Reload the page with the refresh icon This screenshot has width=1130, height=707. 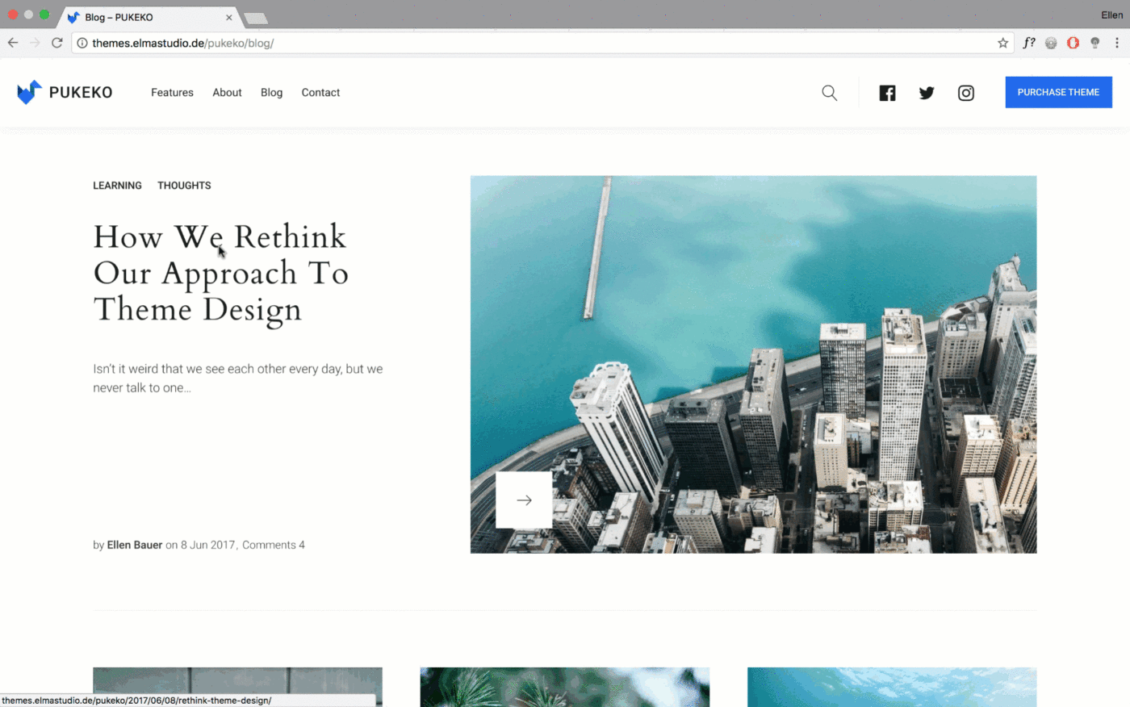coord(56,43)
